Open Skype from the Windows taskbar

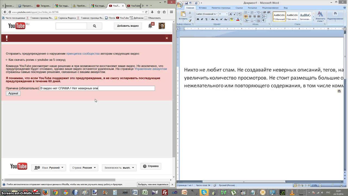[204, 192]
